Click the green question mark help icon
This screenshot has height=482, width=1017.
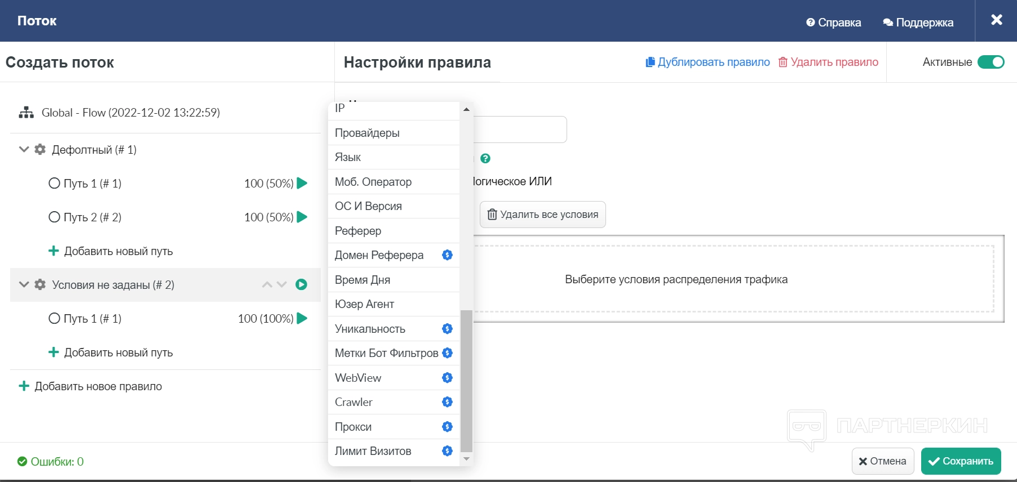(x=485, y=159)
